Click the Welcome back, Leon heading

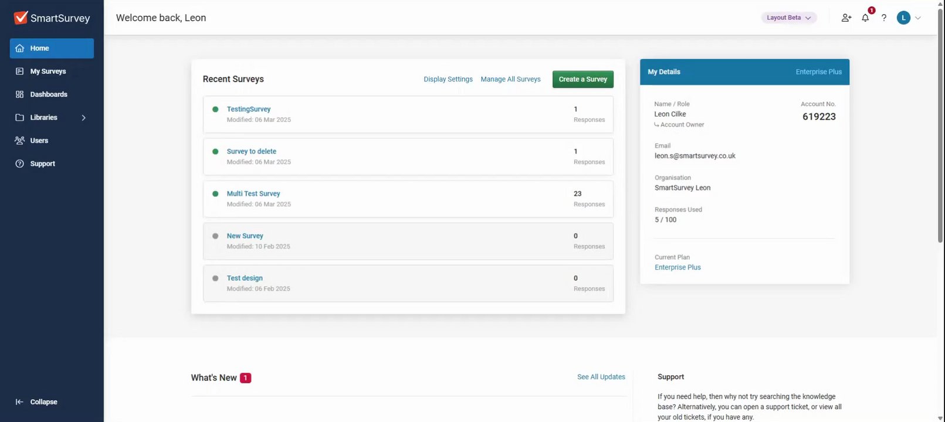pos(161,18)
